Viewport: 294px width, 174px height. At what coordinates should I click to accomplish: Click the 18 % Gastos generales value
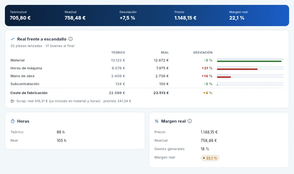[x=205, y=149]
